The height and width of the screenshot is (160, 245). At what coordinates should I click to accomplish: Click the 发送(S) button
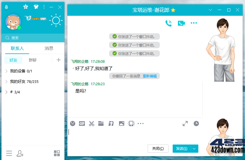pos(182,149)
